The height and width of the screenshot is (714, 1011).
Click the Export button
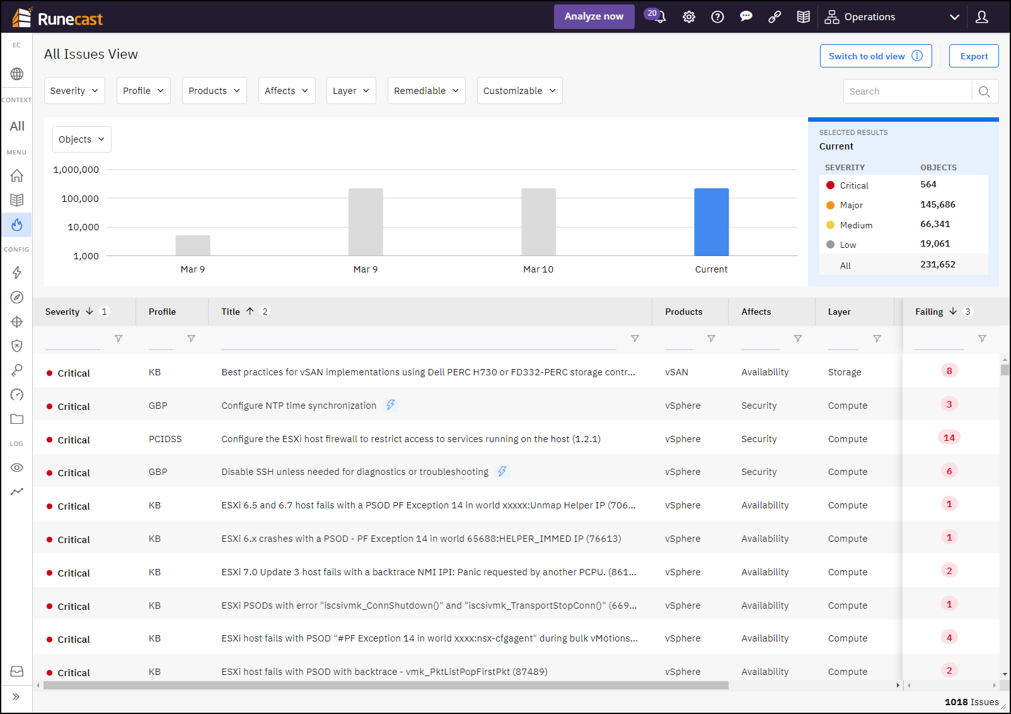point(974,56)
